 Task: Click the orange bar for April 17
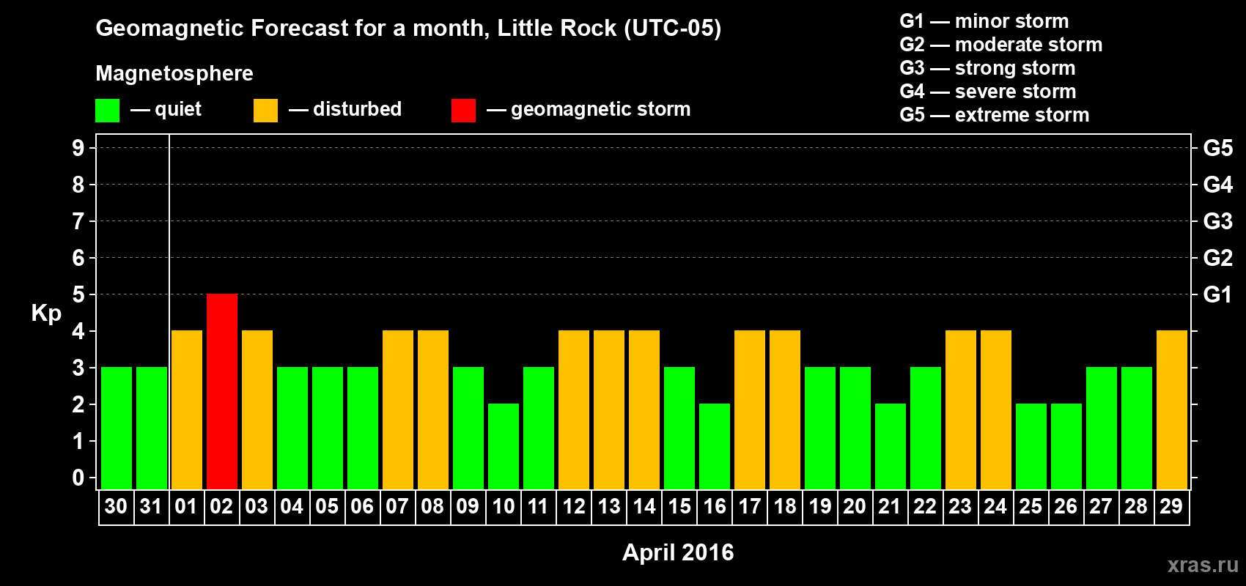pyautogui.click(x=750, y=409)
